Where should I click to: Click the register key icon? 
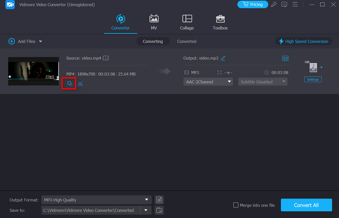click(x=274, y=5)
